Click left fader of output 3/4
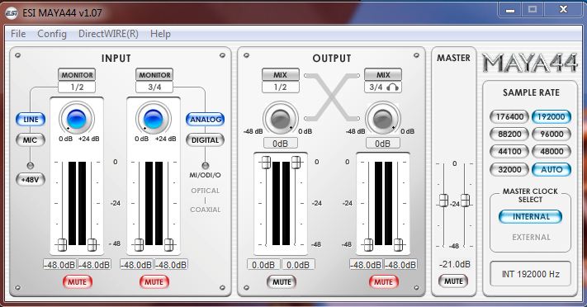587x307 pixels. click(368, 244)
